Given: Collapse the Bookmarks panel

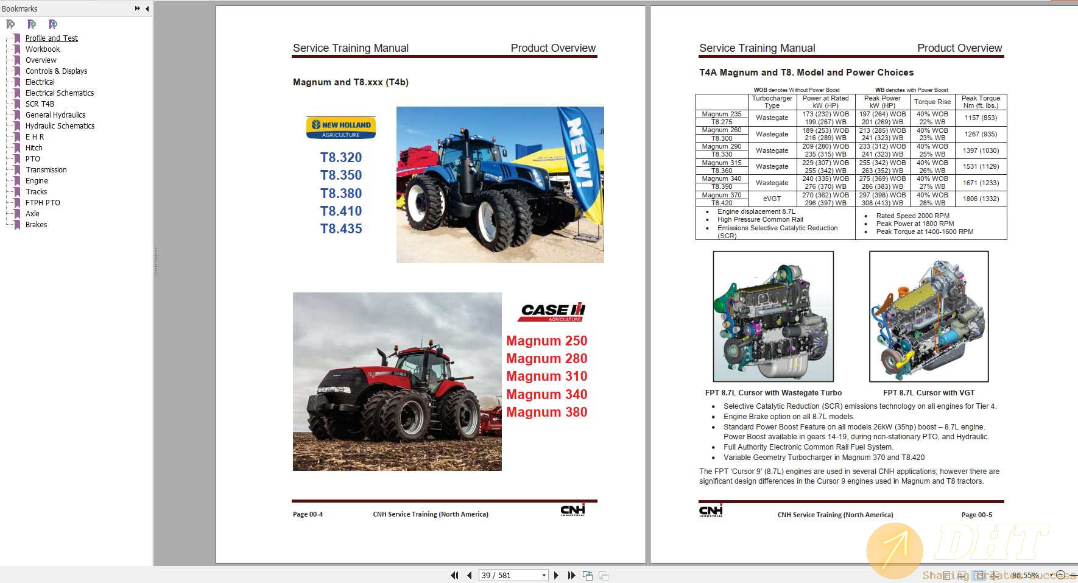Looking at the screenshot, I should pos(147,9).
